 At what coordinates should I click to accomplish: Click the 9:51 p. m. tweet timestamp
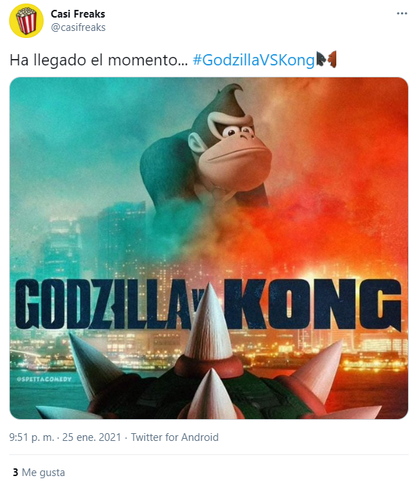tap(32, 437)
